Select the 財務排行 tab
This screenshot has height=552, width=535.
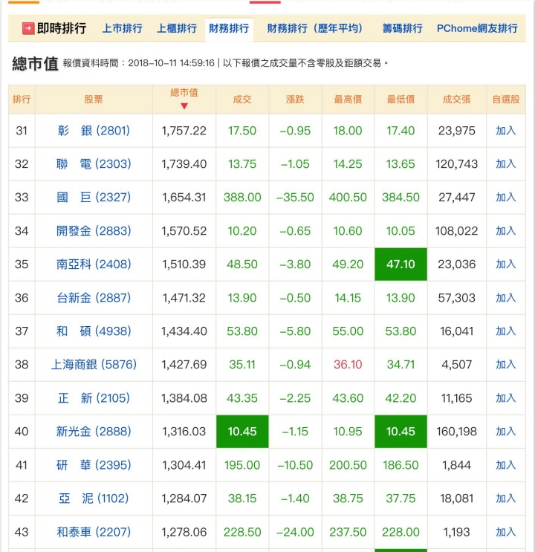[x=229, y=28]
